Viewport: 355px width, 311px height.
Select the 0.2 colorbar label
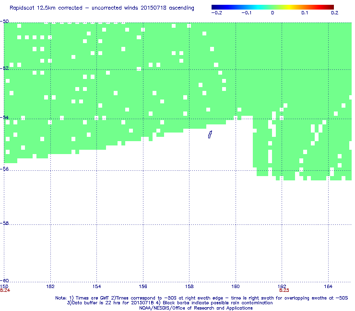tap(335, 13)
